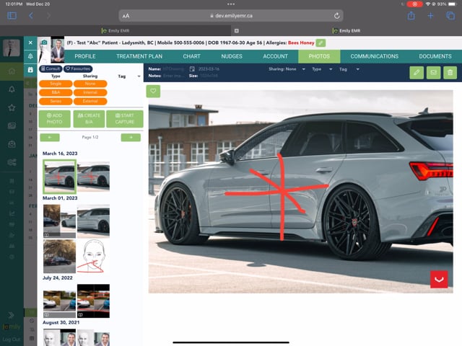Select the PHOTOS tab

[319, 56]
